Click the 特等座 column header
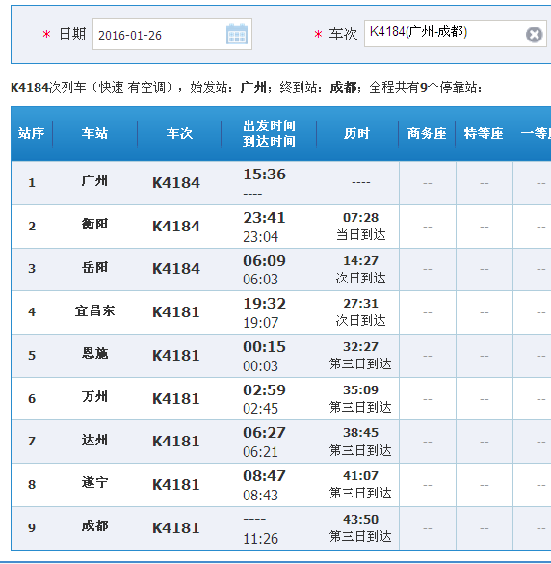Image resolution: width=551 pixels, height=564 pixels. [x=484, y=133]
